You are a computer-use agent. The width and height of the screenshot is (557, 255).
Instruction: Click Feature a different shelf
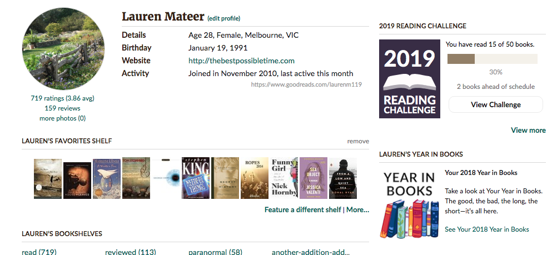point(303,210)
